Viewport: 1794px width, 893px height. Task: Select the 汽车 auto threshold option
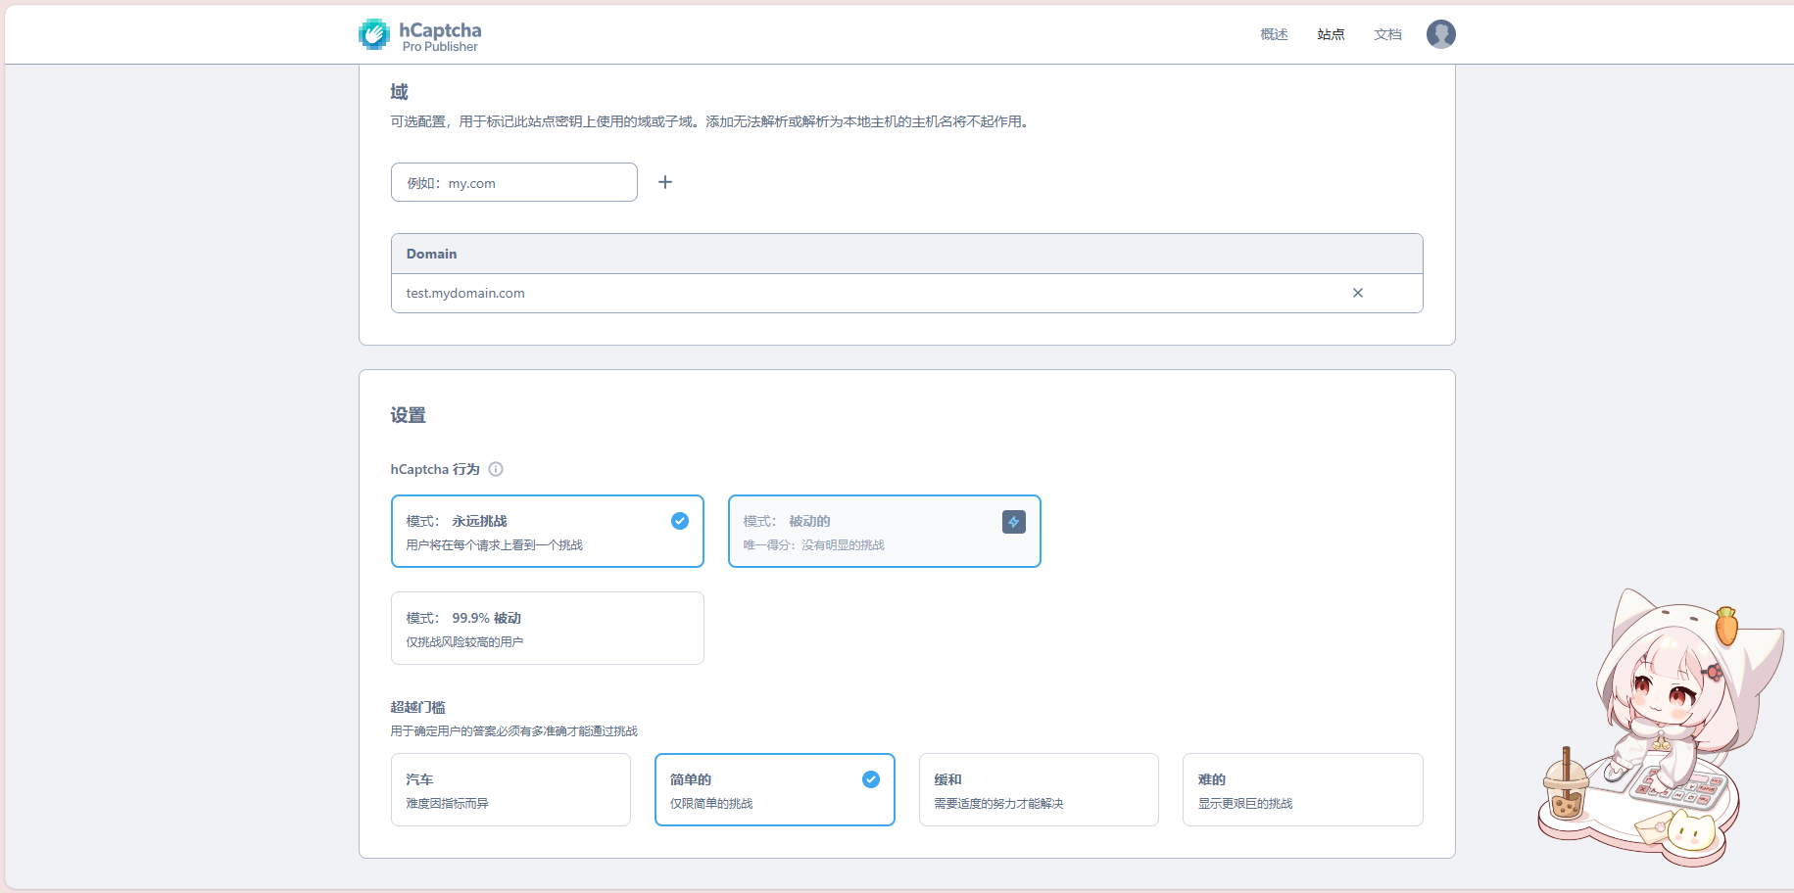[x=509, y=790]
